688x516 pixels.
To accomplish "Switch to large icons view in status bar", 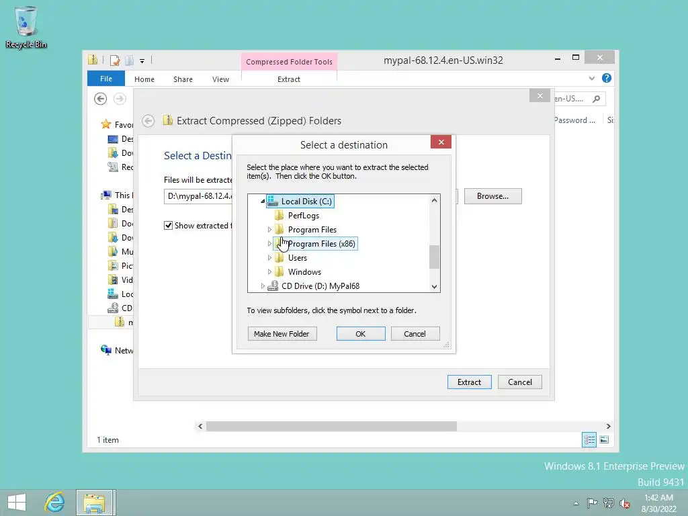I will 604,439.
